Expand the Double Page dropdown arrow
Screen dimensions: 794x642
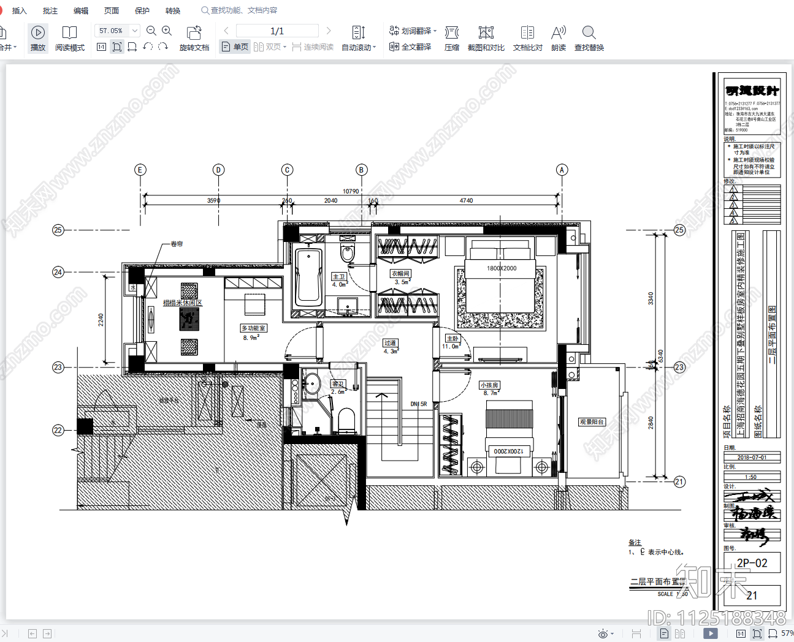[284, 47]
